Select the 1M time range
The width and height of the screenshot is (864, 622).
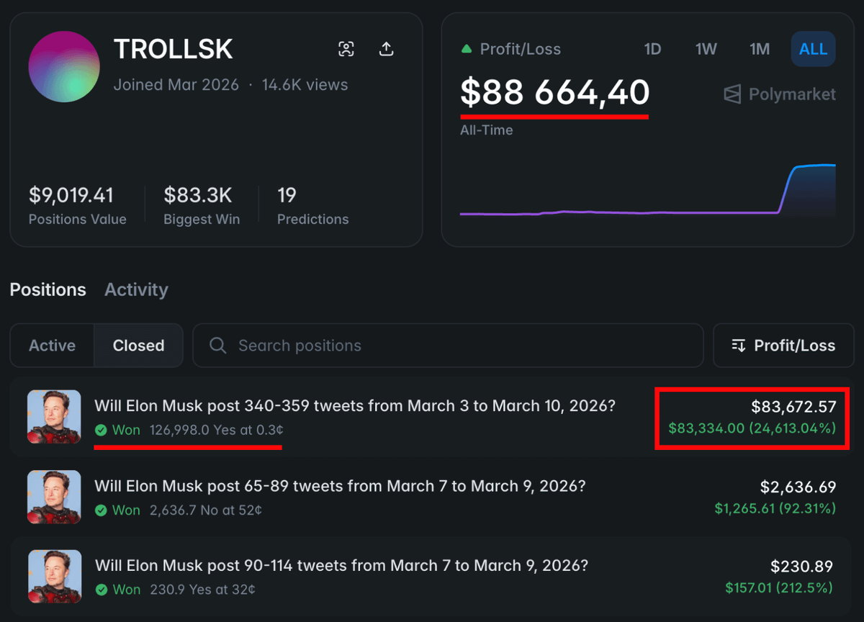pyautogui.click(x=760, y=49)
